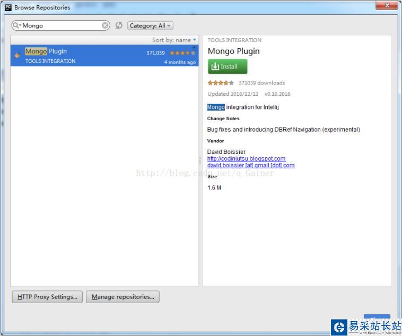Open the codinjutsu.blogspot.com link
This screenshot has width=402, height=336.
[x=246, y=159]
